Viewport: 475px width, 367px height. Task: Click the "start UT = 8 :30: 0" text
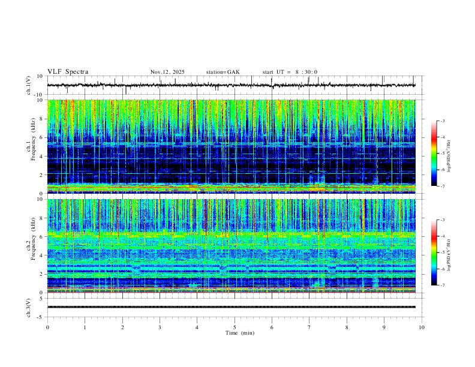click(x=290, y=72)
